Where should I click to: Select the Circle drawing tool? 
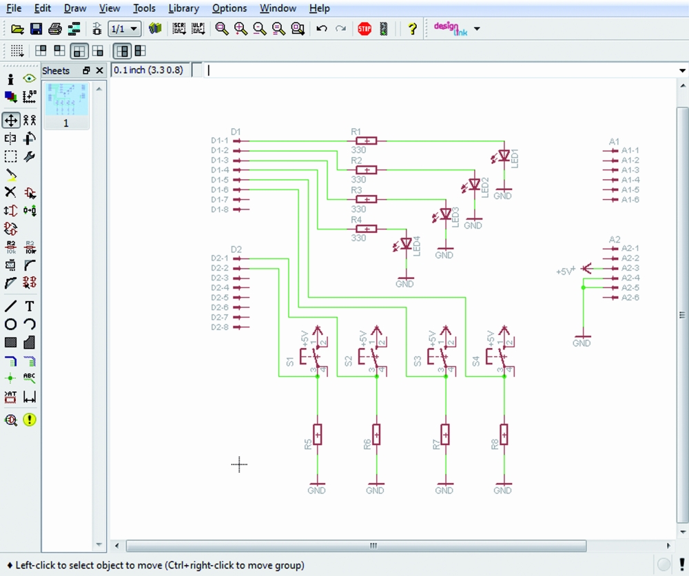pyautogui.click(x=10, y=325)
